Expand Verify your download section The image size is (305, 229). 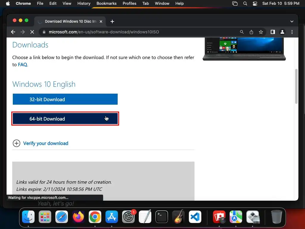click(17, 143)
